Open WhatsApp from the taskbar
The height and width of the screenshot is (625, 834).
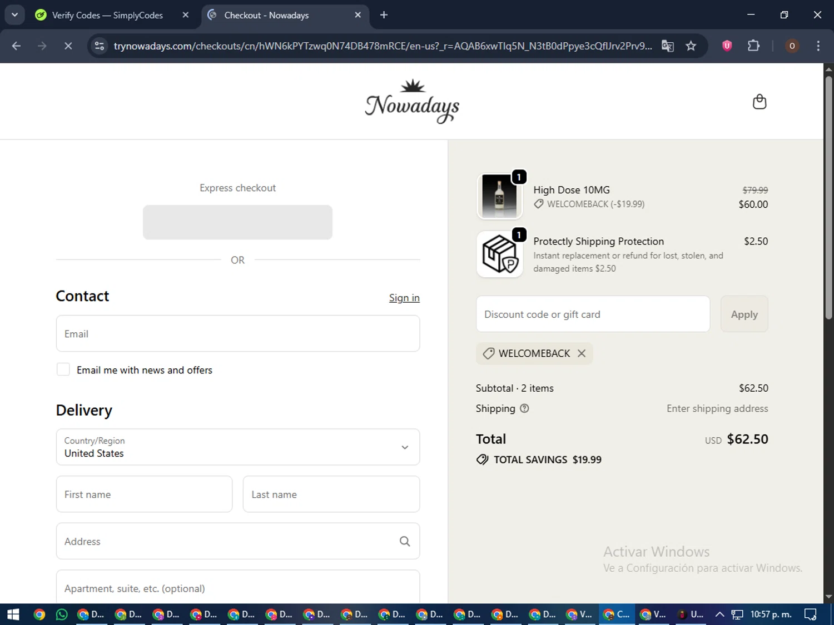click(x=62, y=614)
